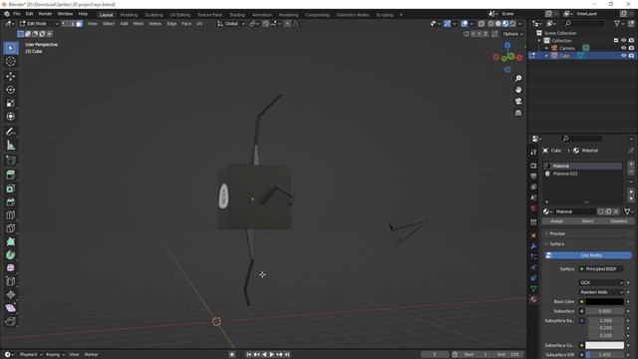Select the Edge Slide tool

(11, 281)
